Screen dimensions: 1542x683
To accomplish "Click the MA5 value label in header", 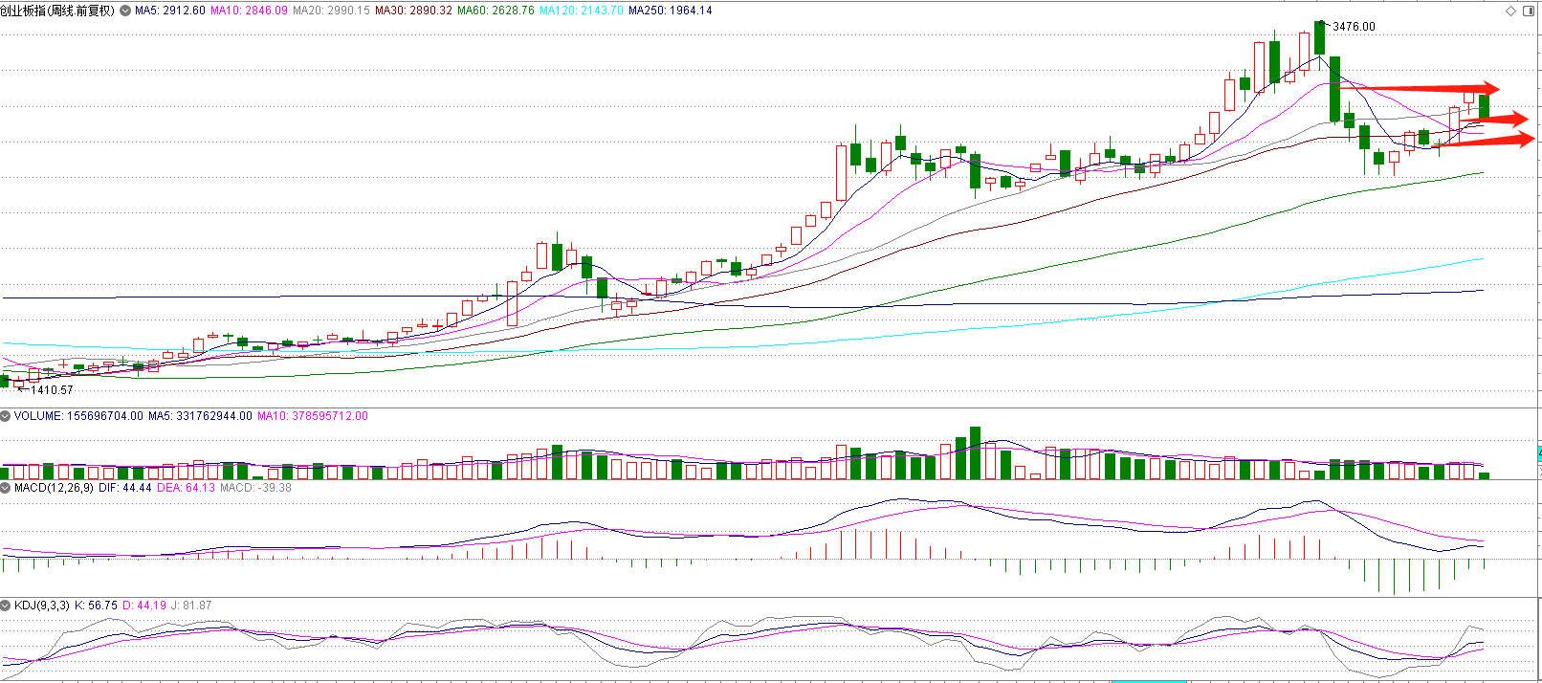I will (169, 11).
